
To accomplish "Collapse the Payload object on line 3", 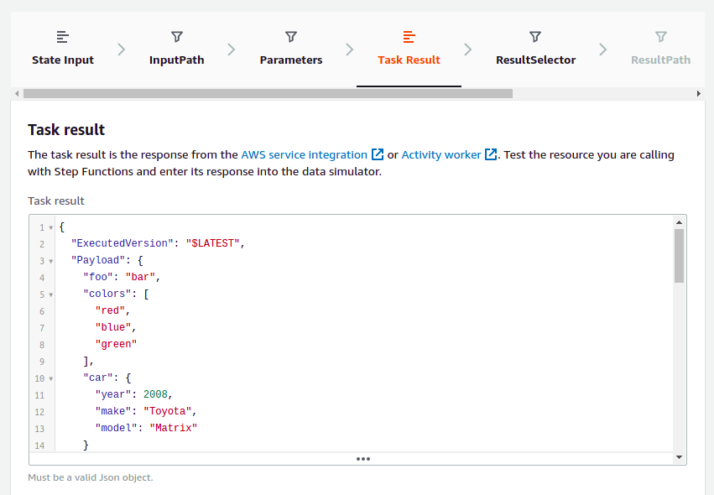I will (50, 261).
